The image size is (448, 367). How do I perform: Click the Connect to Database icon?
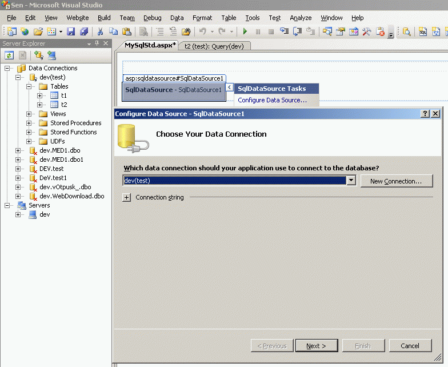click(x=38, y=55)
